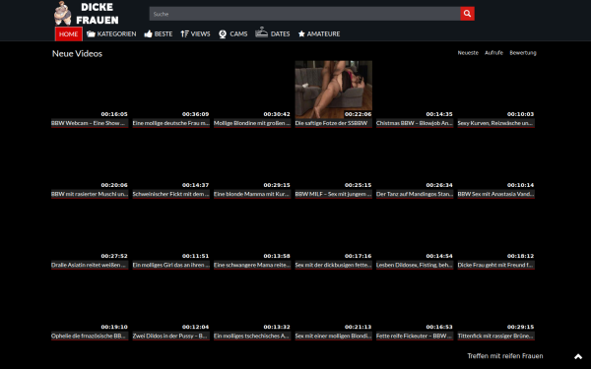The width and height of the screenshot is (591, 369).
Task: Click the 00:27:52 duration label
Action: point(114,256)
